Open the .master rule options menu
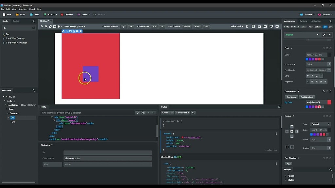Screen dimensions: 335x188 pos(276,133)
